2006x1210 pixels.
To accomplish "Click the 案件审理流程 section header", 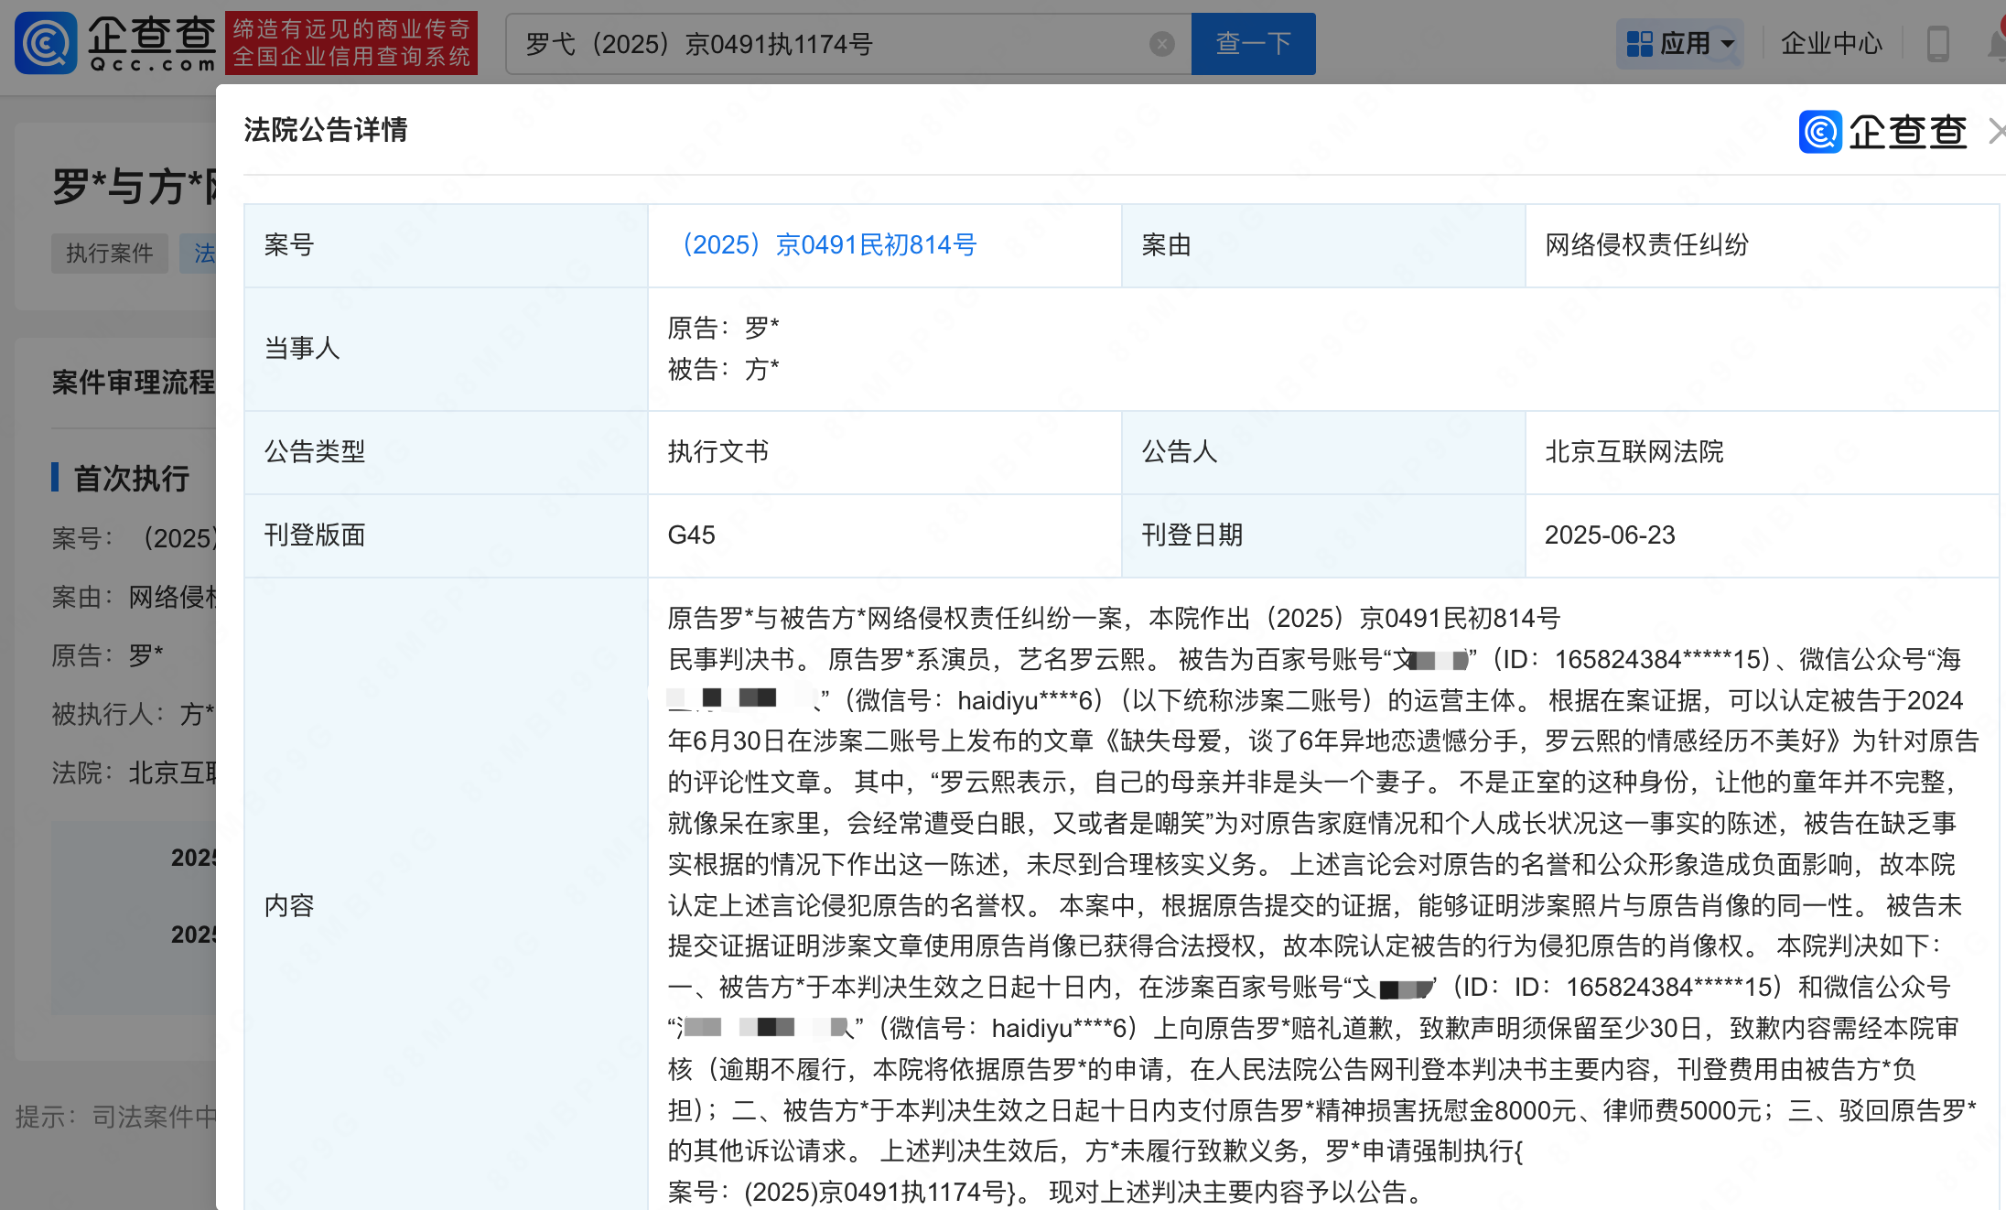I will tap(134, 383).
